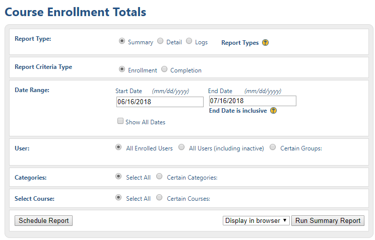Choose Select All for Categories
Image resolution: width=375 pixels, height=240 pixels.
point(118,177)
